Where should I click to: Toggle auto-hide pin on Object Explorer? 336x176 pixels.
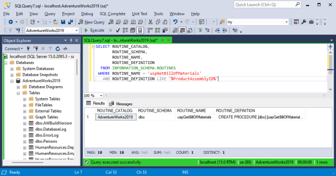(71, 40)
